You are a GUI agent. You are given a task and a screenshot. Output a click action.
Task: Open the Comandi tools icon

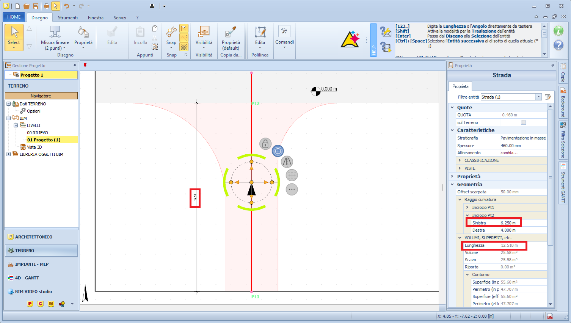pyautogui.click(x=284, y=32)
